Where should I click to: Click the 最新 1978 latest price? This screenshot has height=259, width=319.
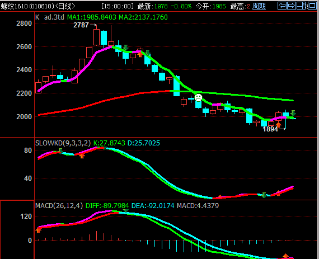pyautogui.click(x=152, y=6)
